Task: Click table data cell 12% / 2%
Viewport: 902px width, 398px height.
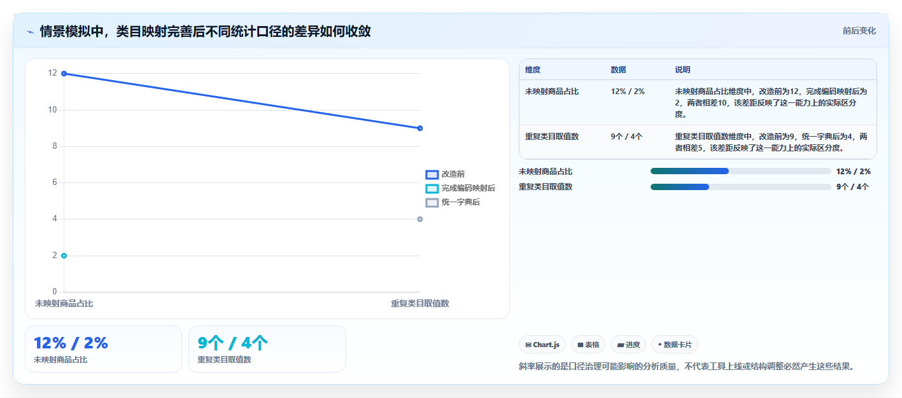Action: (x=628, y=92)
